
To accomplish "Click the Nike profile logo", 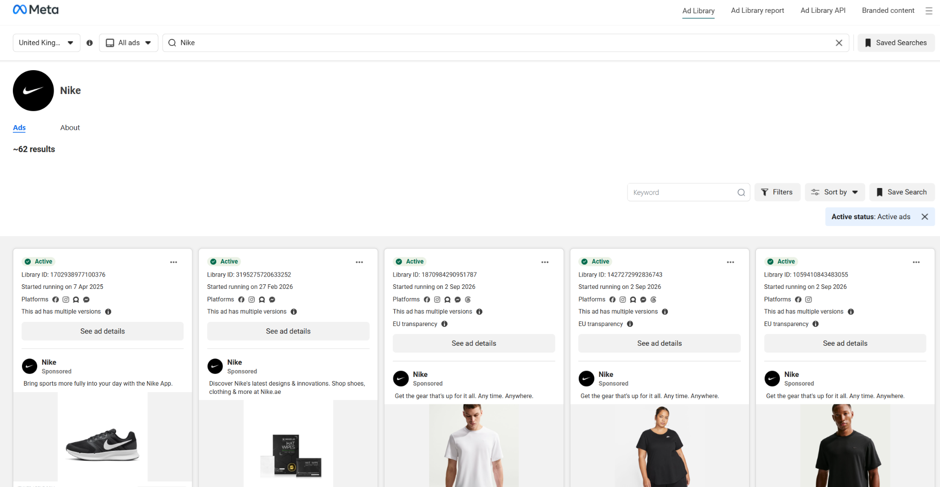I will pos(34,90).
